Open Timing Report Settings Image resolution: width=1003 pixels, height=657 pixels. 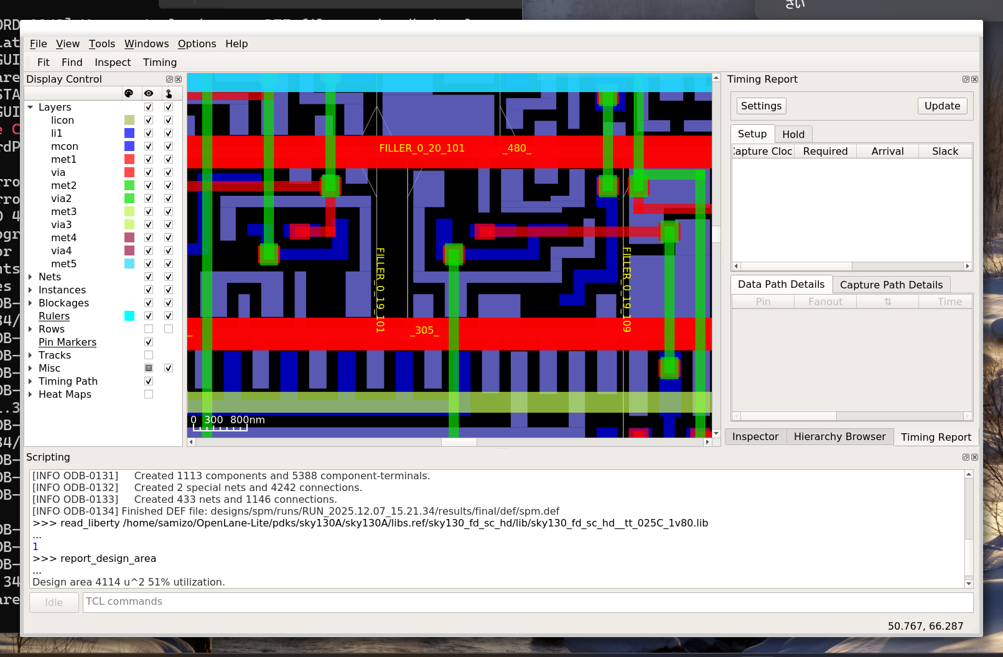761,106
